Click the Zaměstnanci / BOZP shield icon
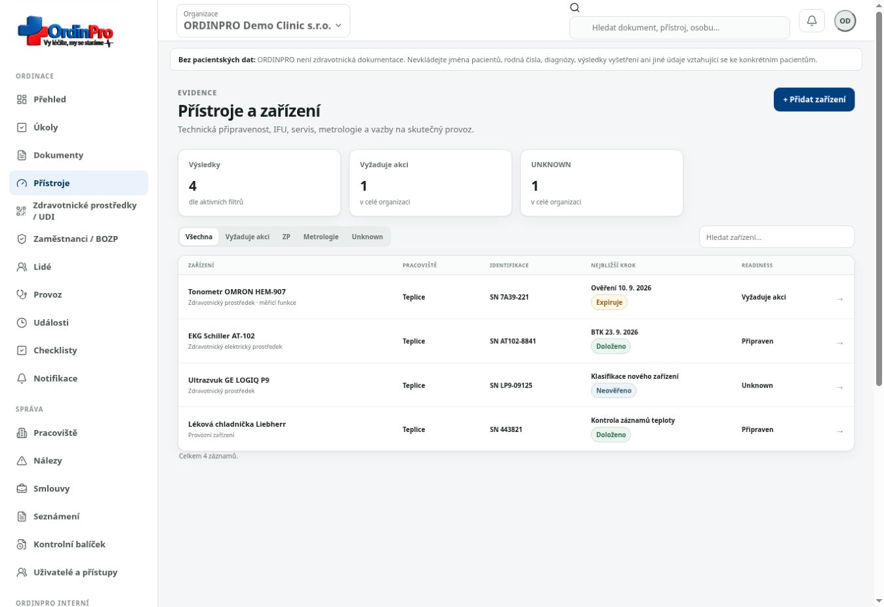 [22, 239]
